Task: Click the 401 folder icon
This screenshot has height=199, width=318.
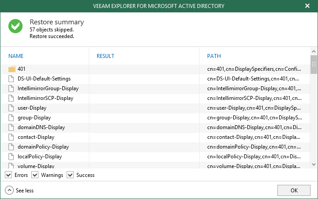Action: (x=12, y=69)
